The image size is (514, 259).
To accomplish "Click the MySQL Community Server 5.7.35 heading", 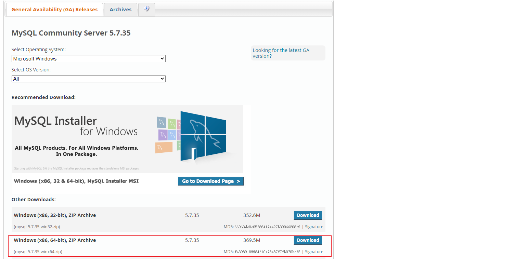I will click(x=71, y=33).
